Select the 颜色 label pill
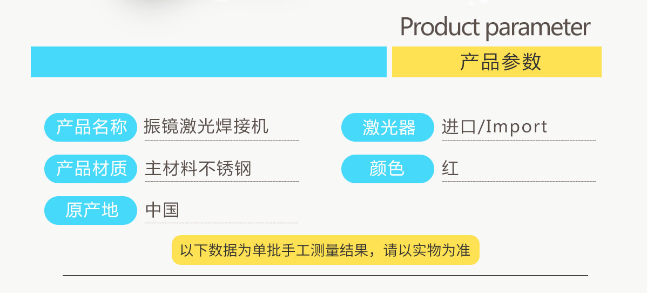The image size is (647, 293). pyautogui.click(x=388, y=169)
